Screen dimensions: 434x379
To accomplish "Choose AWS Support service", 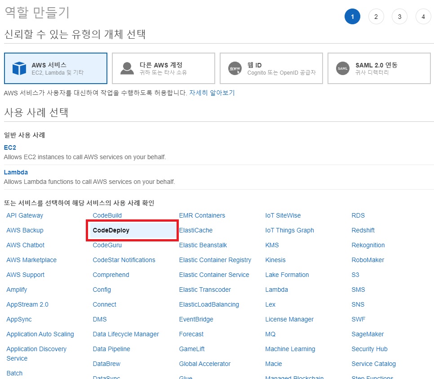I will [x=26, y=275].
